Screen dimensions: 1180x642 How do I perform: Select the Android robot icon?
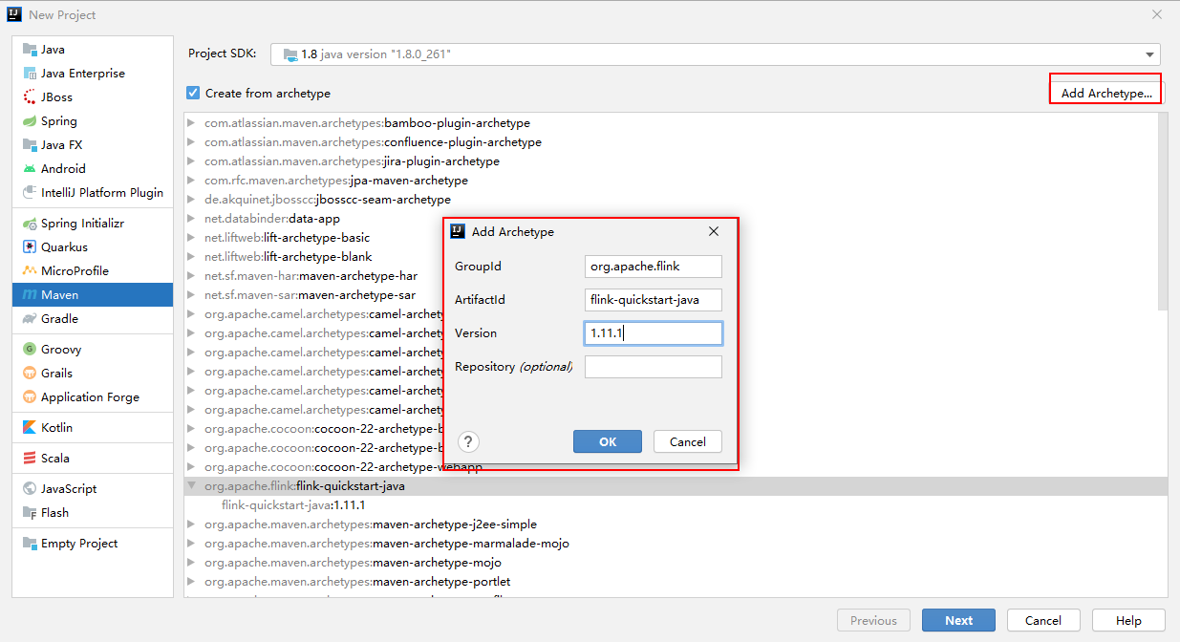tap(30, 169)
